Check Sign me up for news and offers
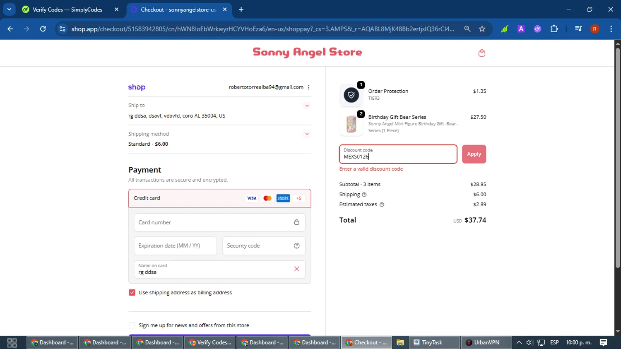This screenshot has height=349, width=621. (x=132, y=325)
